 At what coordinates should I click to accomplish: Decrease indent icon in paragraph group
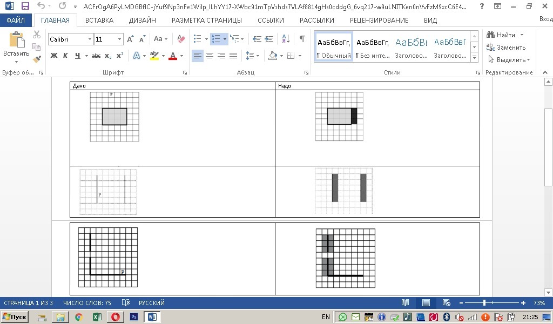click(x=257, y=39)
